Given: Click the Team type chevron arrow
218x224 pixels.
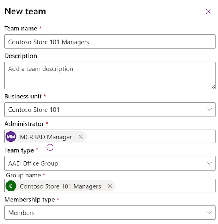Looking at the screenshot, I should click(209, 163).
